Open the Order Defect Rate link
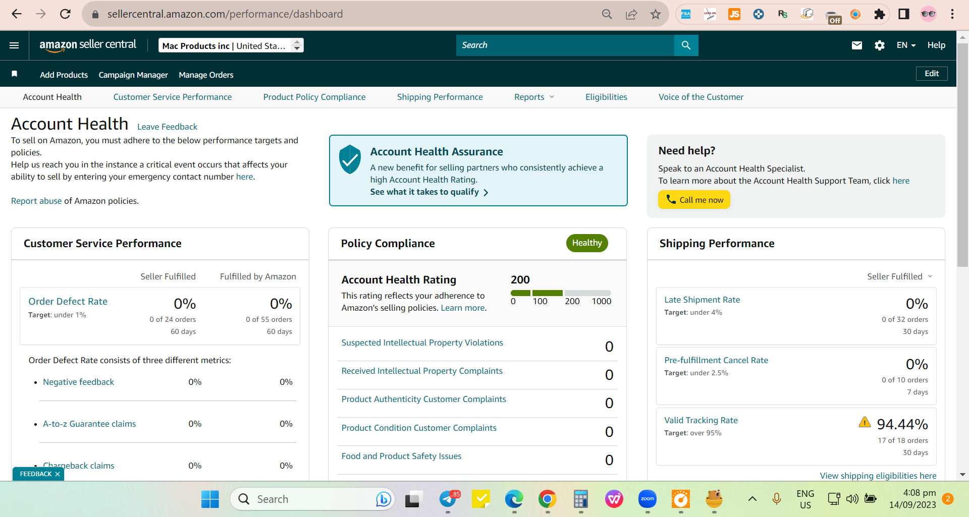Image resolution: width=969 pixels, height=517 pixels. point(68,302)
